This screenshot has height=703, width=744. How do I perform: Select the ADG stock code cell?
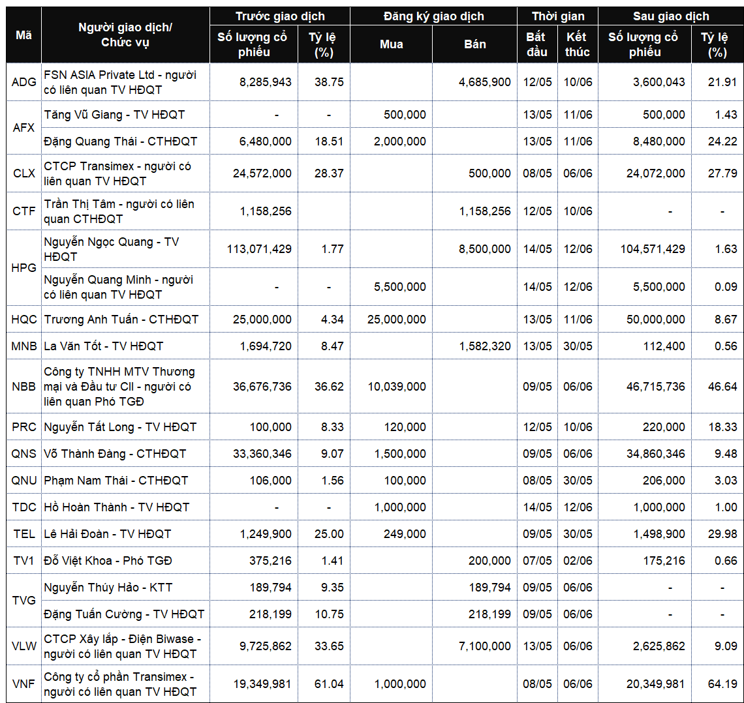point(23,82)
